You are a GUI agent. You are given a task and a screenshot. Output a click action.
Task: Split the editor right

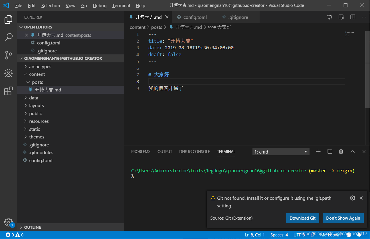coord(353,17)
